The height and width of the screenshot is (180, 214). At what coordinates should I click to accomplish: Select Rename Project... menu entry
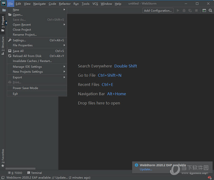tap(37, 35)
